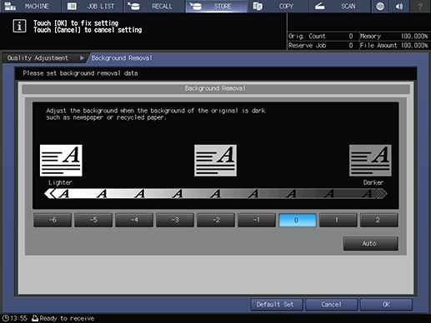This screenshot has height=323, width=431.
Task: Click the Ready to receive status icon
Action: click(x=35, y=318)
